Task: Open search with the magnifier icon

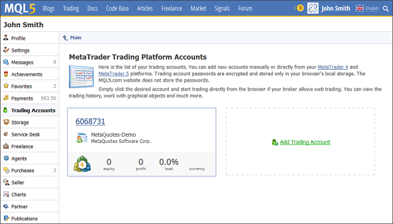Action: [386, 8]
